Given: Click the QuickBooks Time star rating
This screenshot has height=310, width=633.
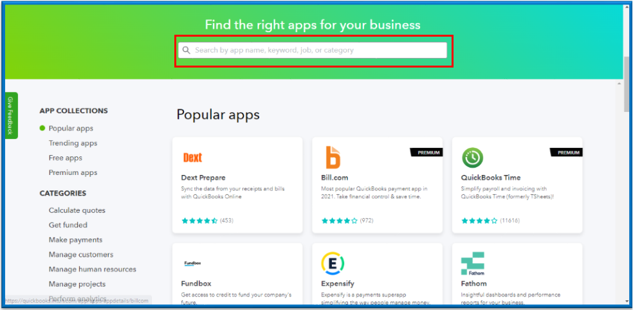Looking at the screenshot, I should [x=479, y=221].
